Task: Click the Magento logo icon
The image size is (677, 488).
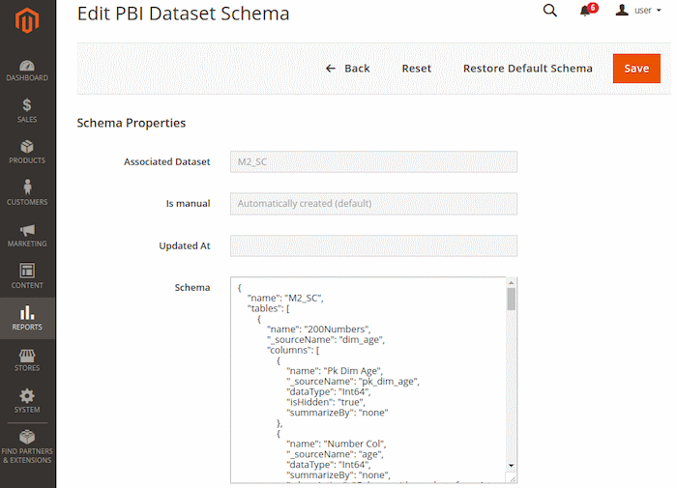Action: 27,20
